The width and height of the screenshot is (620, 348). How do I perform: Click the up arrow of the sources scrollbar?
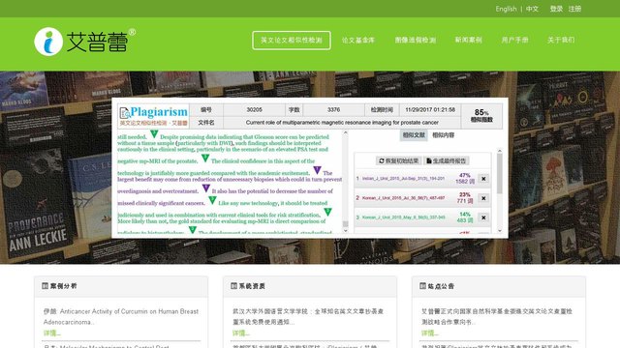[x=500, y=151]
